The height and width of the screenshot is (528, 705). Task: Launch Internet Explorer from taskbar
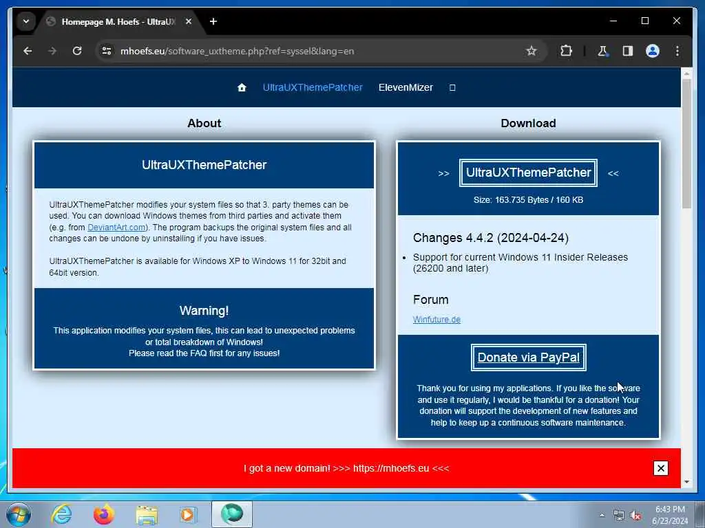tap(61, 514)
